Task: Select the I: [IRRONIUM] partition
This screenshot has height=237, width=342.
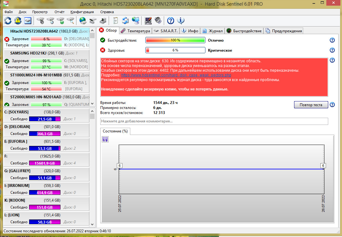Action: click(x=46, y=189)
